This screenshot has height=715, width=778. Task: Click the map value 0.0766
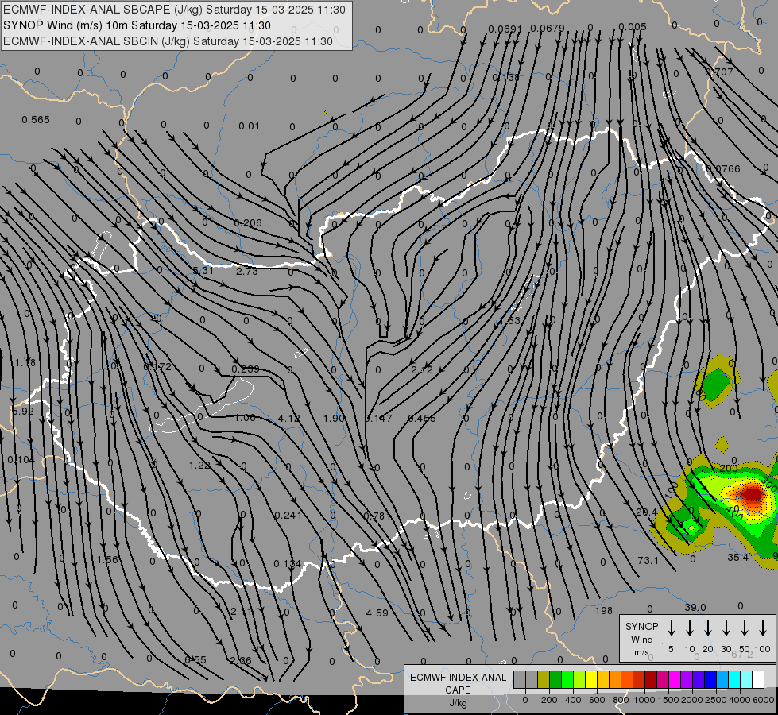click(723, 168)
